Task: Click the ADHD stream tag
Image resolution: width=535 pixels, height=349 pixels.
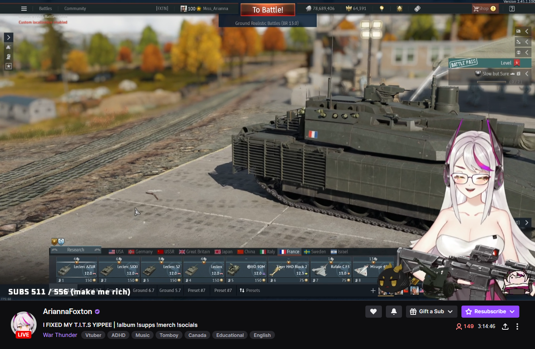Action: [x=118, y=335]
